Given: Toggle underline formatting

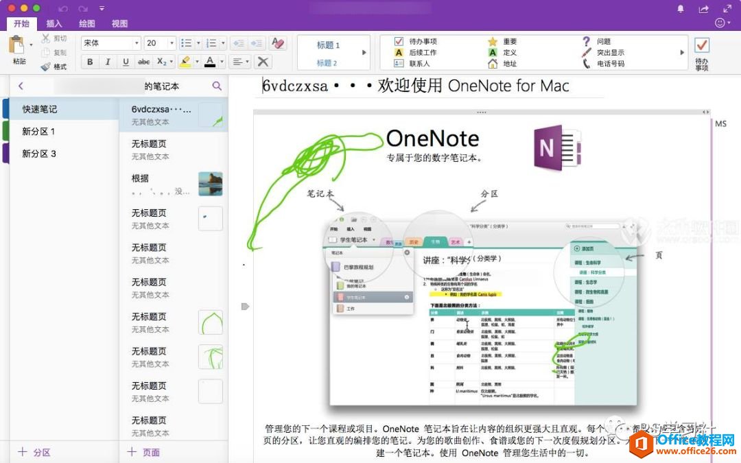Looking at the screenshot, I should pos(126,62).
